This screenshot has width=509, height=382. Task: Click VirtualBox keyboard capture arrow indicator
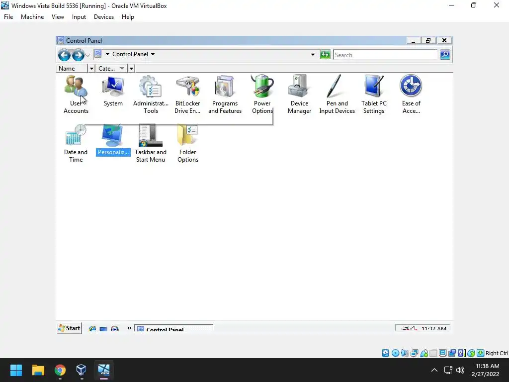(481, 353)
